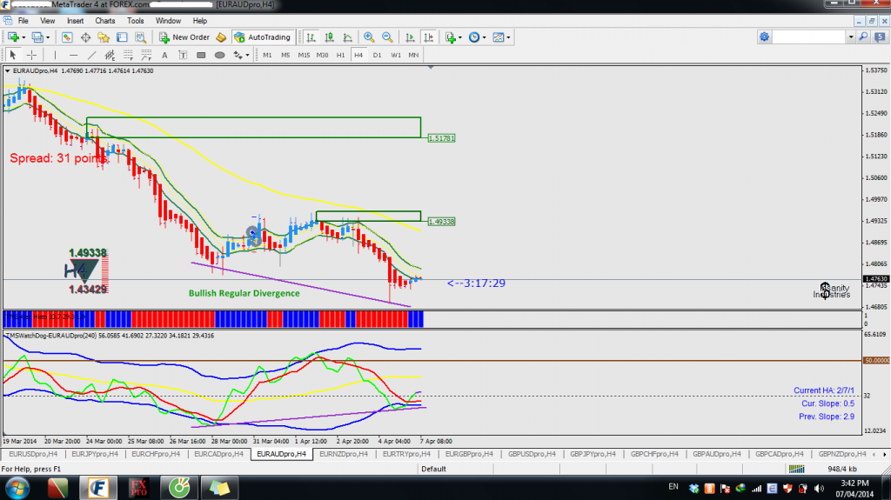The height and width of the screenshot is (500, 891).
Task: Switch to the M1 timeframe
Action: [267, 55]
